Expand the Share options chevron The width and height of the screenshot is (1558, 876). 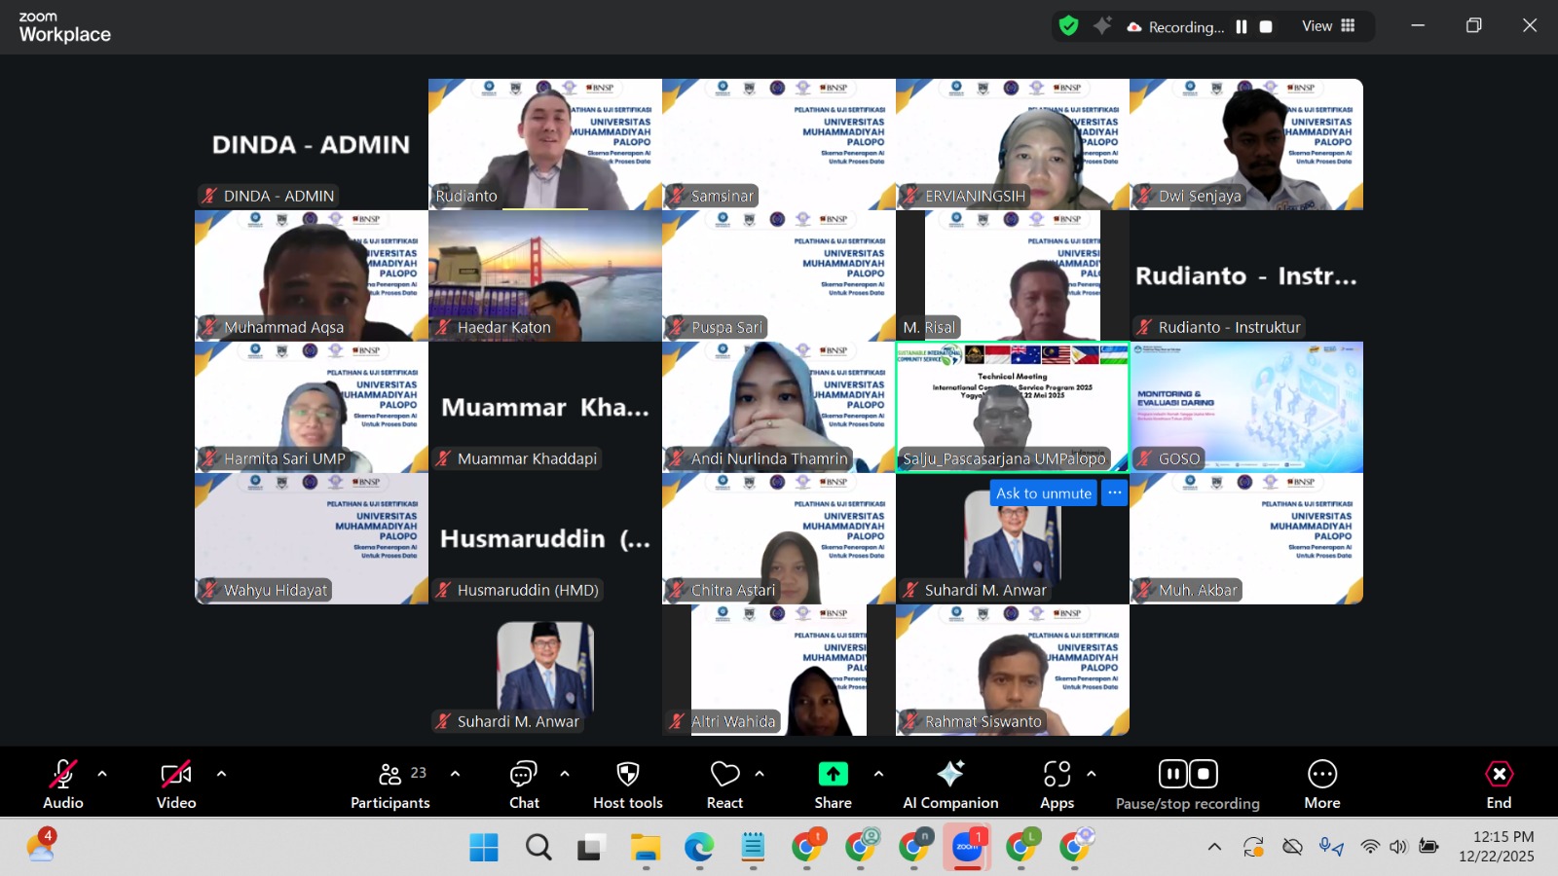tap(878, 774)
